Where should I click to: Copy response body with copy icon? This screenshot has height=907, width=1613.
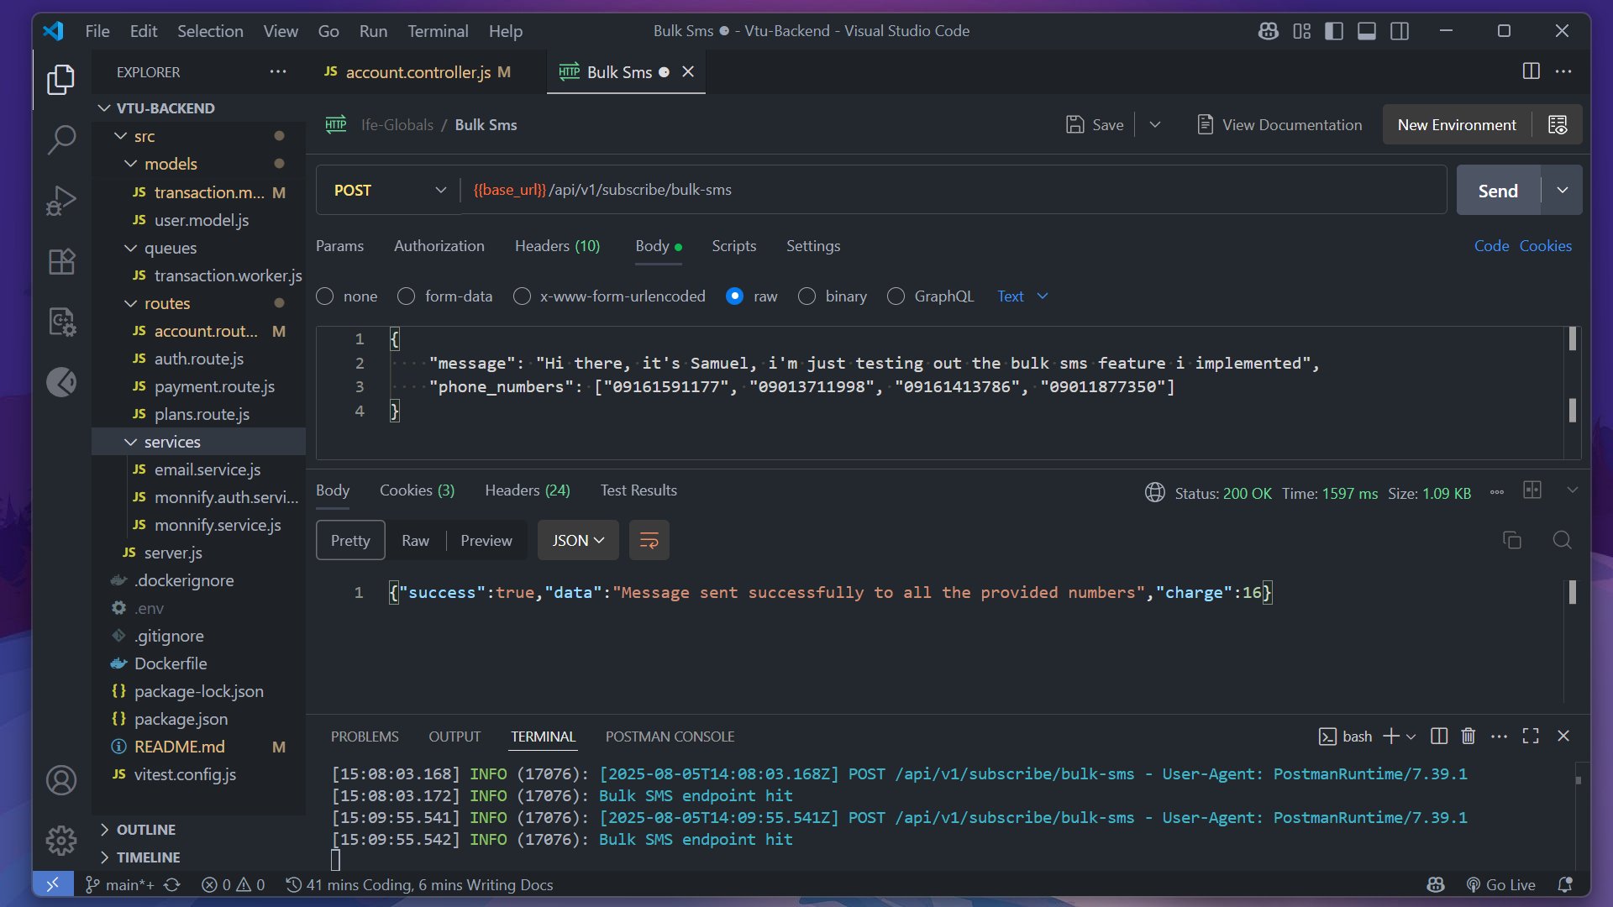pos(1511,541)
